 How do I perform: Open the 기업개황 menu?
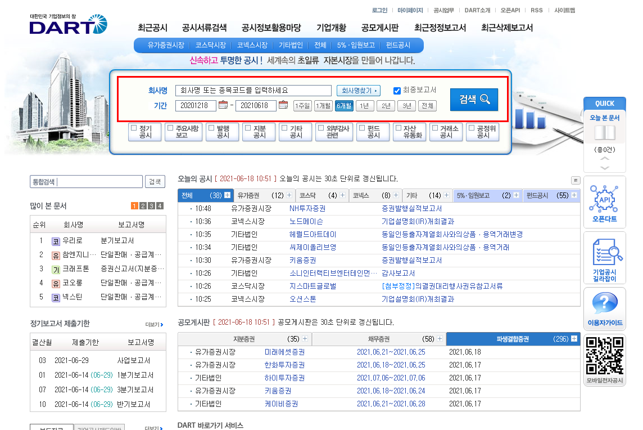click(x=332, y=28)
